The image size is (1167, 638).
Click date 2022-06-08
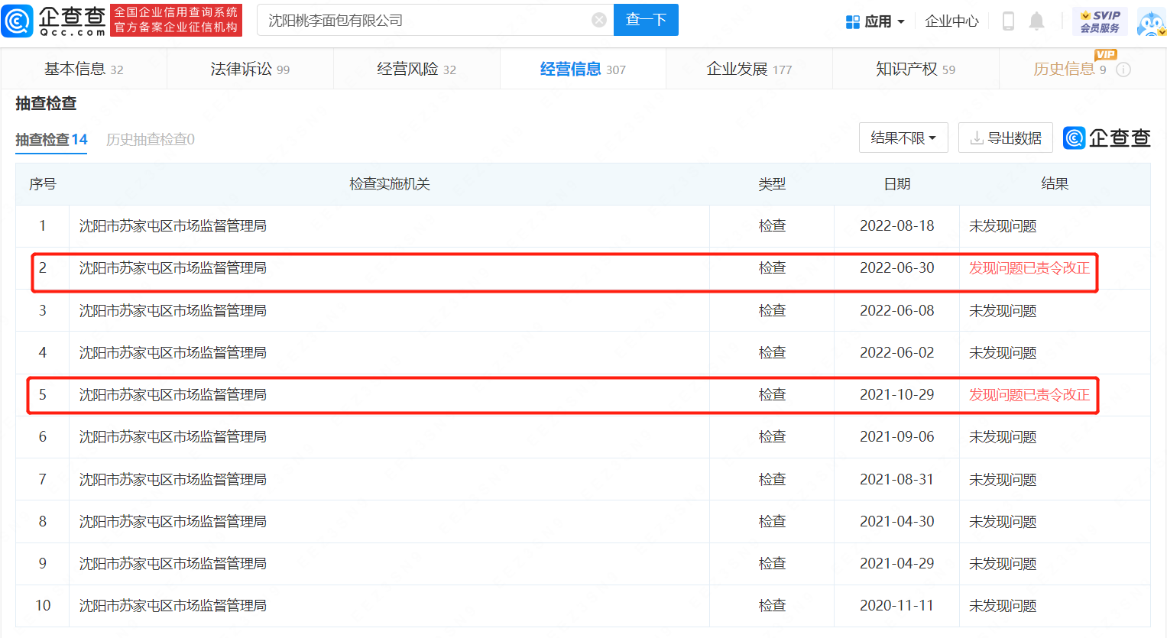[897, 311]
